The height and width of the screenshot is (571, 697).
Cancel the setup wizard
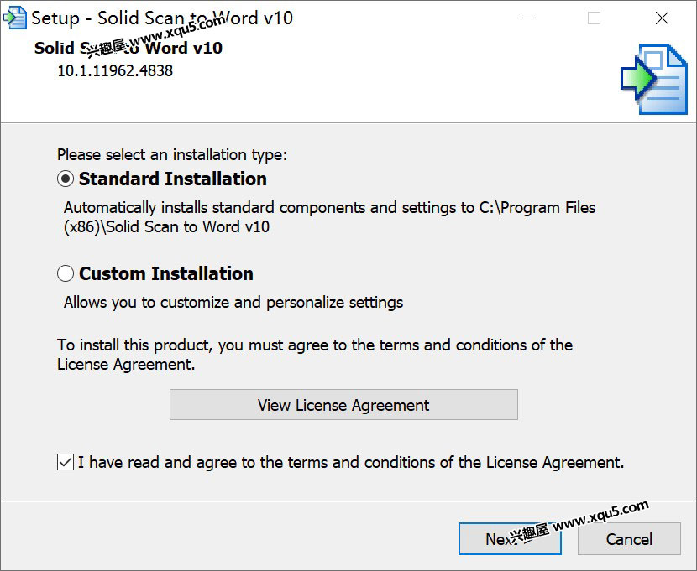pos(629,538)
